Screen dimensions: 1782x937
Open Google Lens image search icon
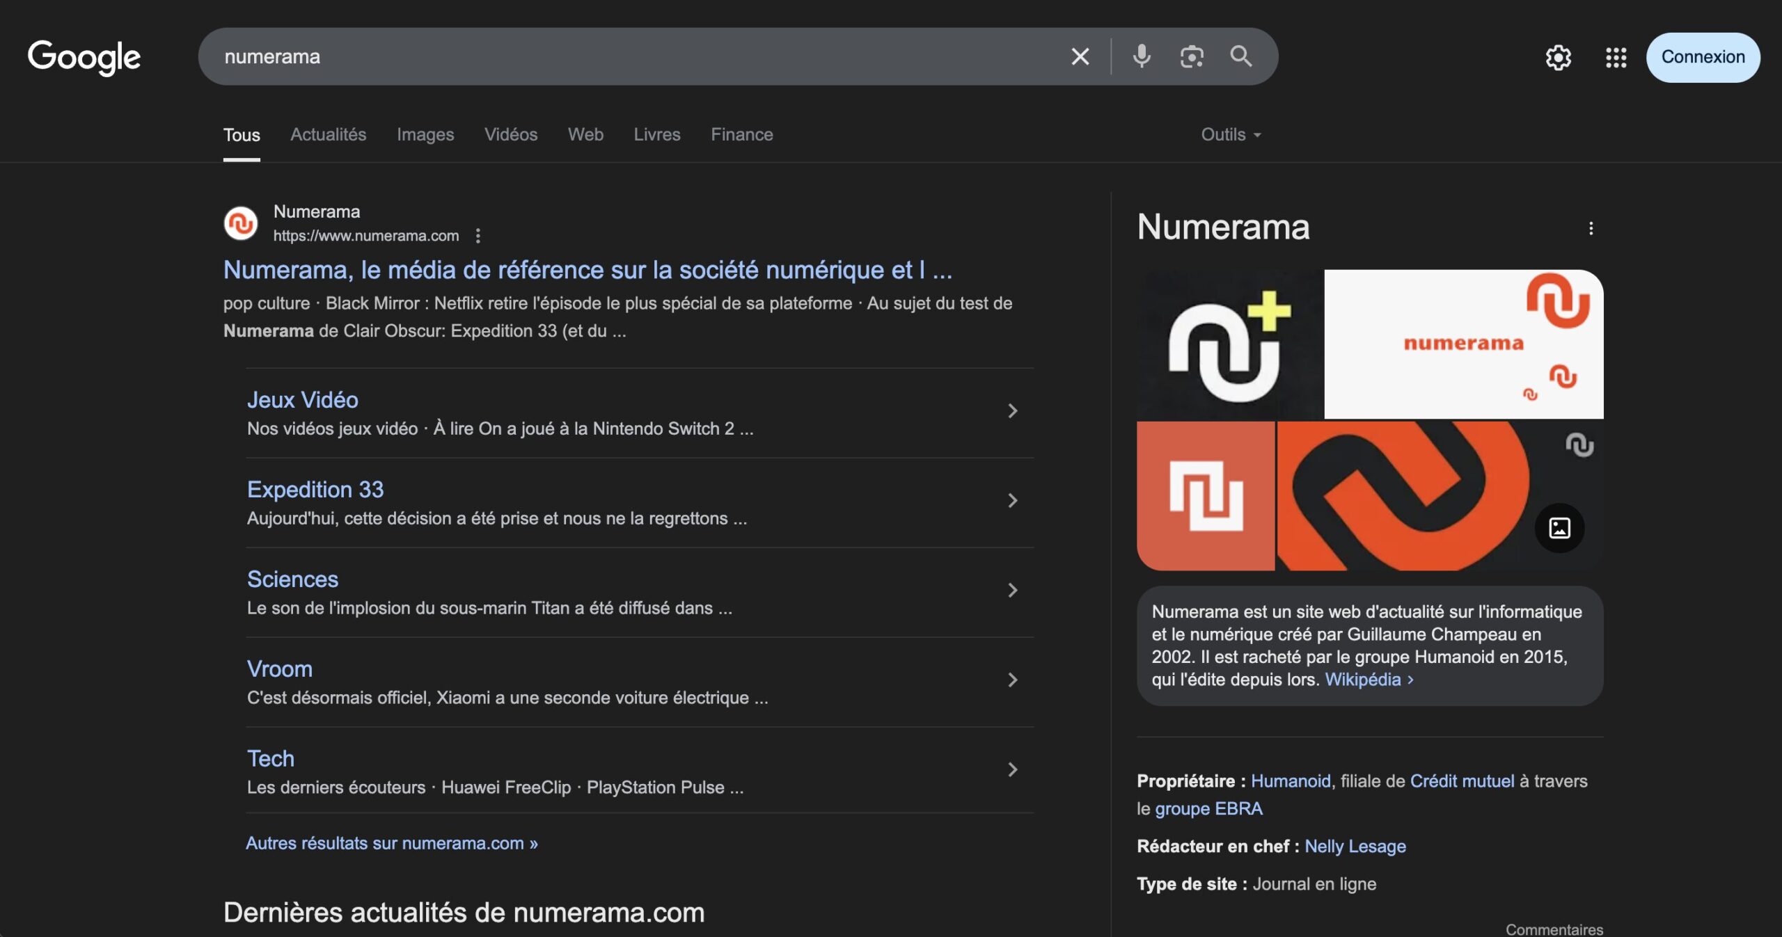pyautogui.click(x=1192, y=56)
